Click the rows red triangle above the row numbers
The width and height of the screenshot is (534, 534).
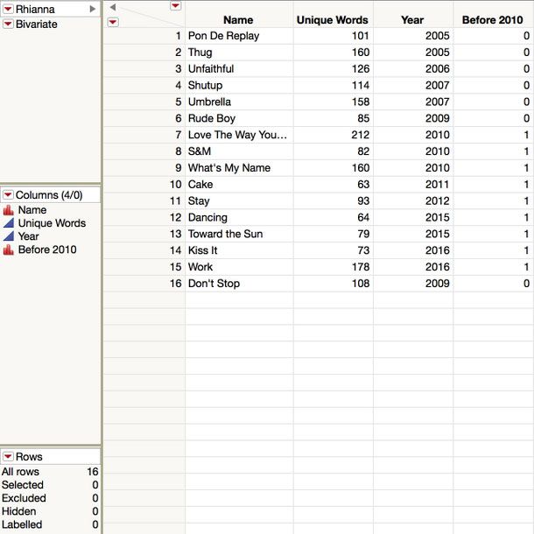point(113,22)
